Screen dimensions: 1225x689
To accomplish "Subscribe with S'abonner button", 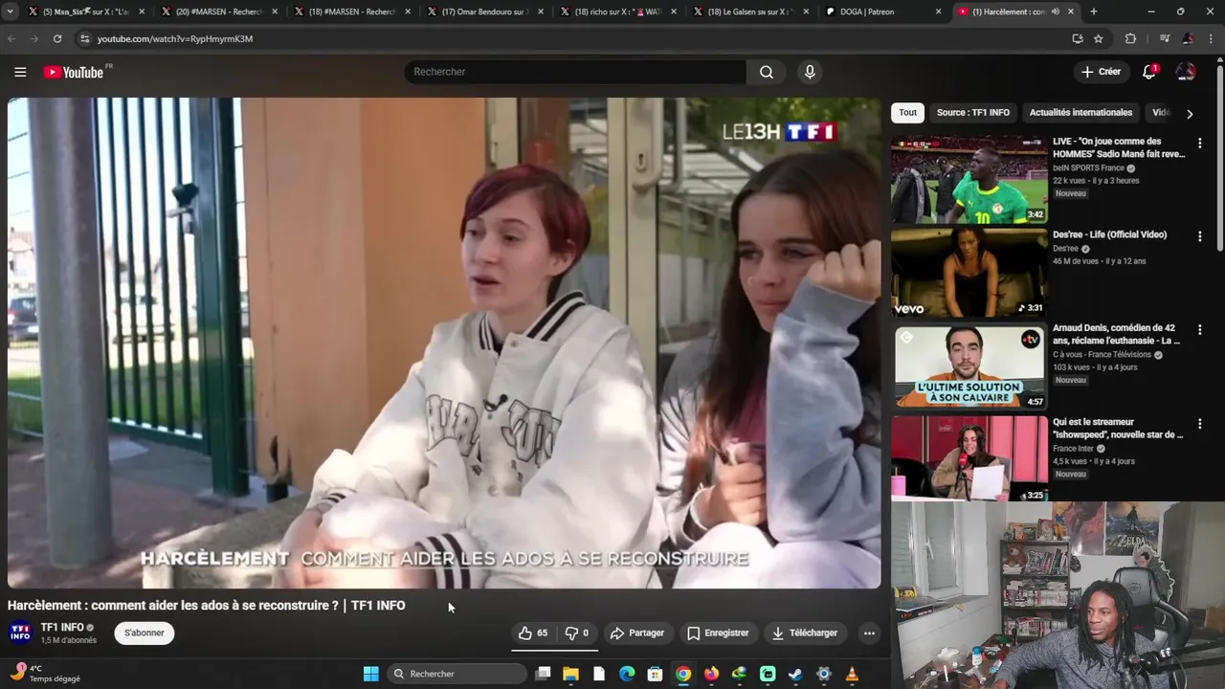I will point(145,633).
